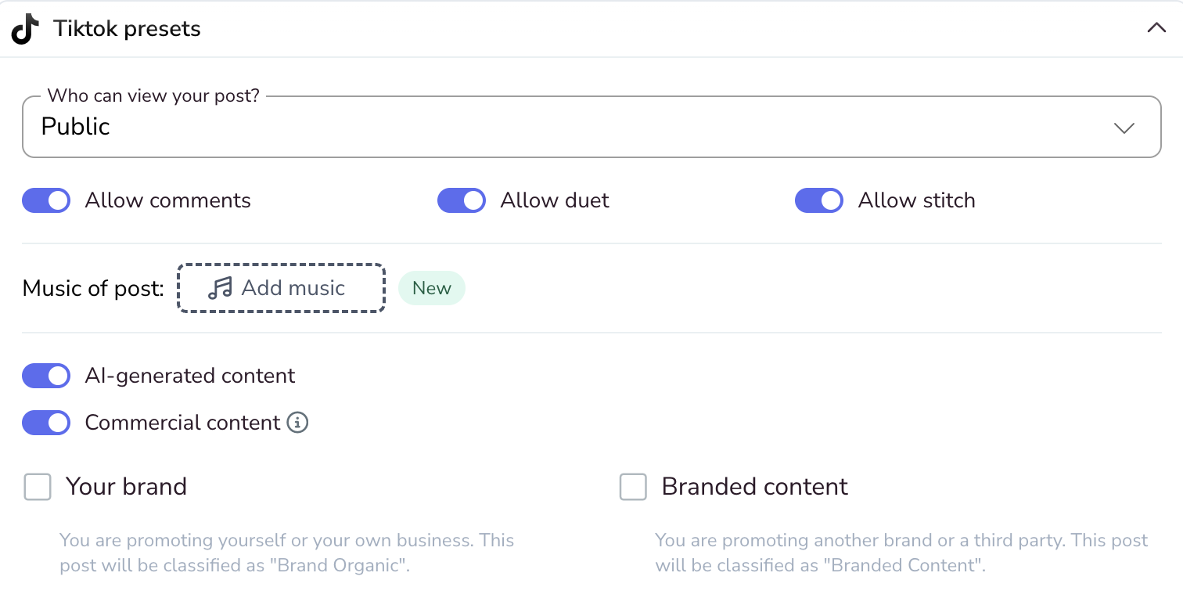Click the Allow comments label
The height and width of the screenshot is (598, 1183).
tap(168, 200)
